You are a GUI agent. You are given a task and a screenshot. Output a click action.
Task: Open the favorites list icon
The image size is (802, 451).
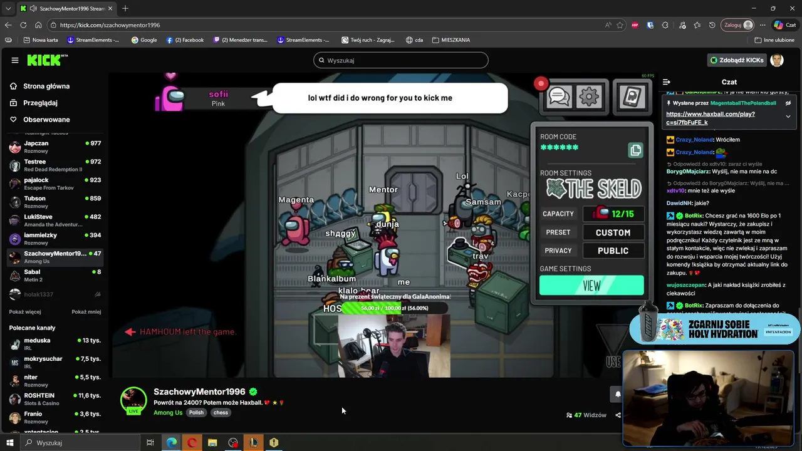coord(697,25)
